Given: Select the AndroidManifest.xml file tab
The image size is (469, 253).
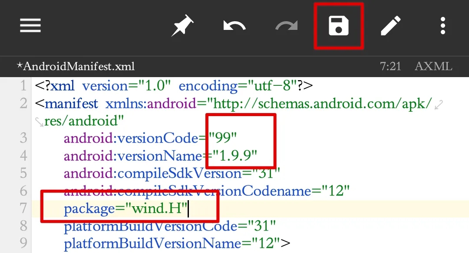Looking at the screenshot, I should tap(76, 66).
